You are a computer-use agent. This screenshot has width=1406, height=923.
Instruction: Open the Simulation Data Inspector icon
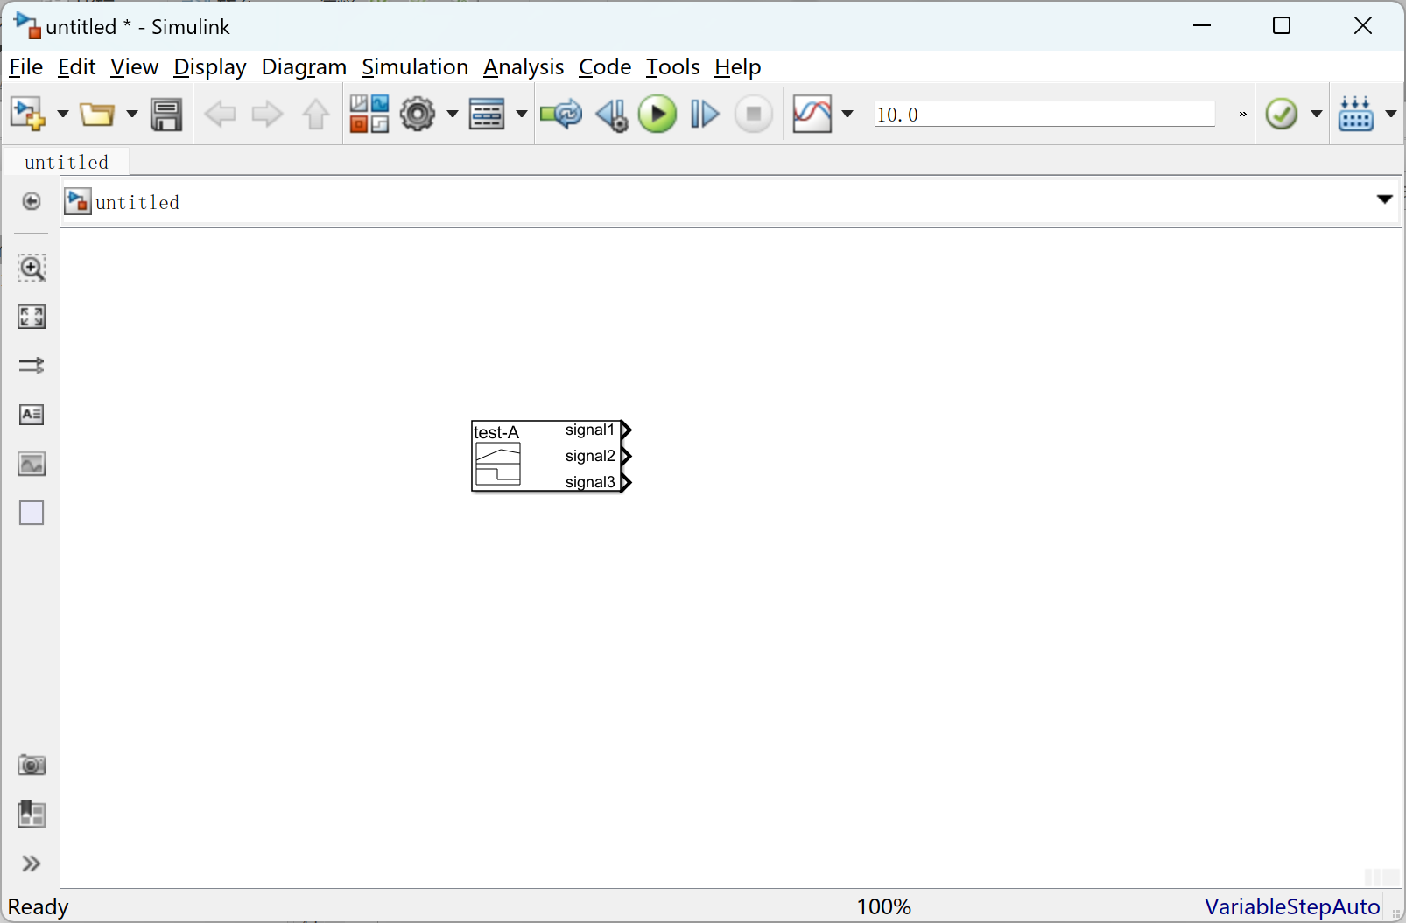click(812, 115)
